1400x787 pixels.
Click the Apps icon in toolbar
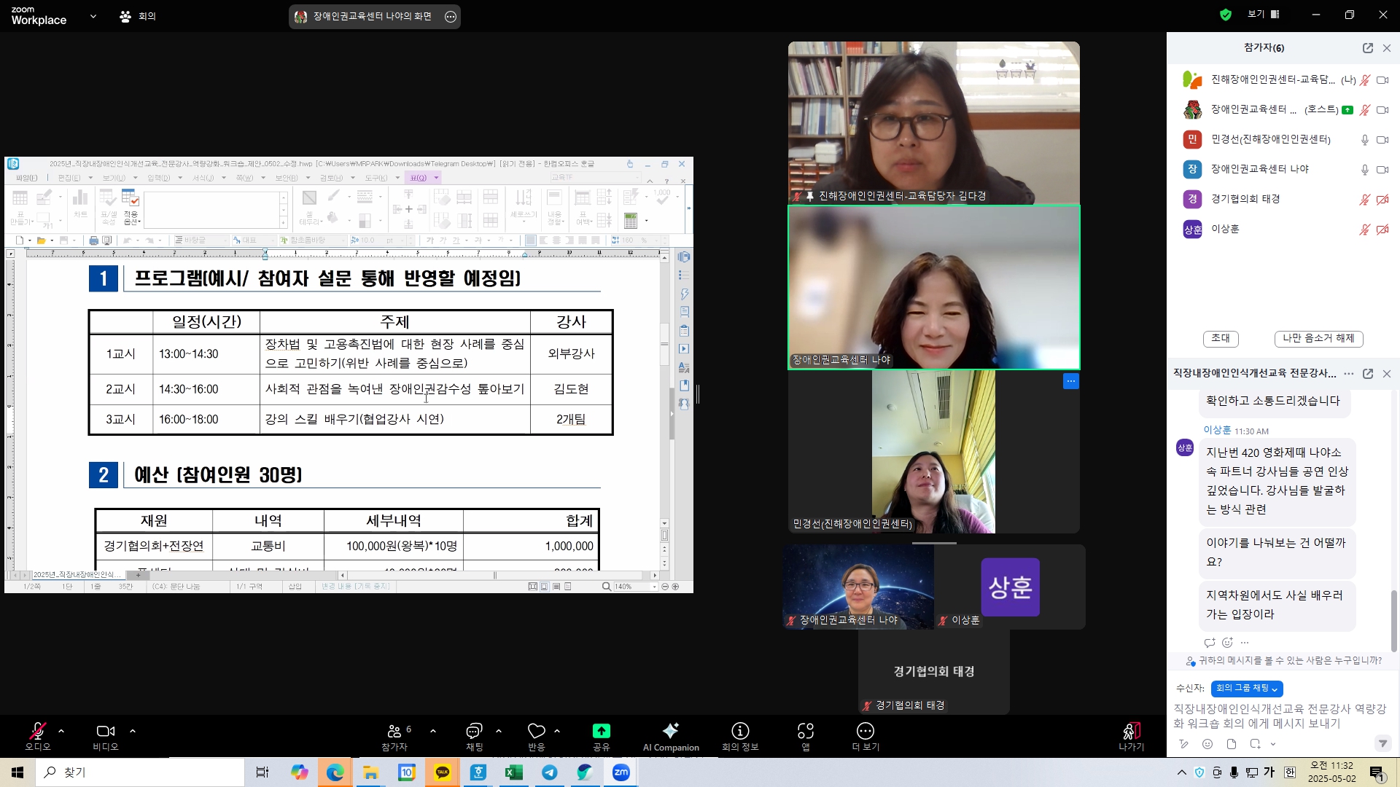[x=805, y=732]
